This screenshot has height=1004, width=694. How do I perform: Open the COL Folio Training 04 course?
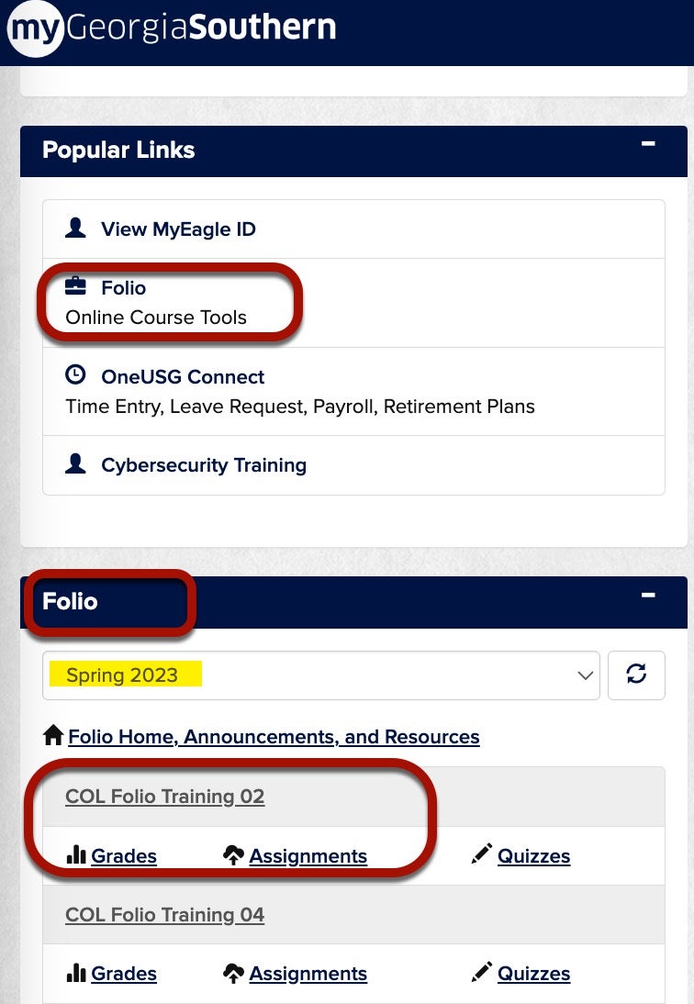(164, 915)
